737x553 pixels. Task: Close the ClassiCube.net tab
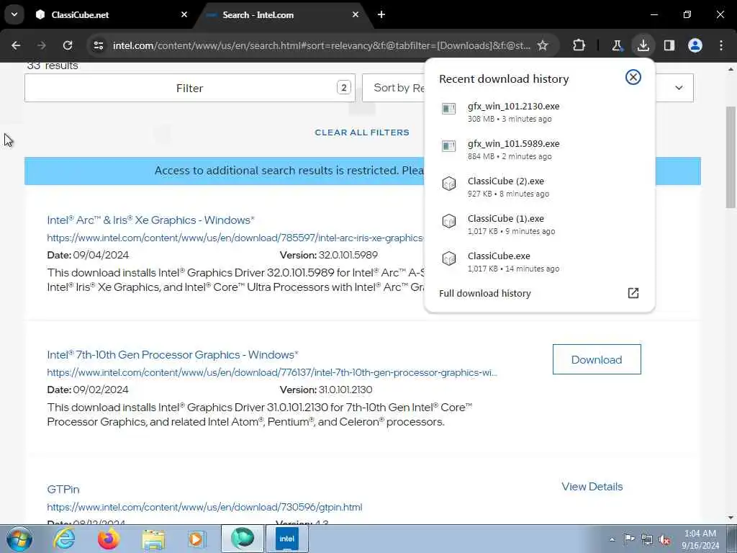click(x=184, y=14)
